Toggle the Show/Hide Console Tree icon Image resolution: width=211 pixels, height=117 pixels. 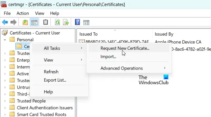(x=34, y=22)
